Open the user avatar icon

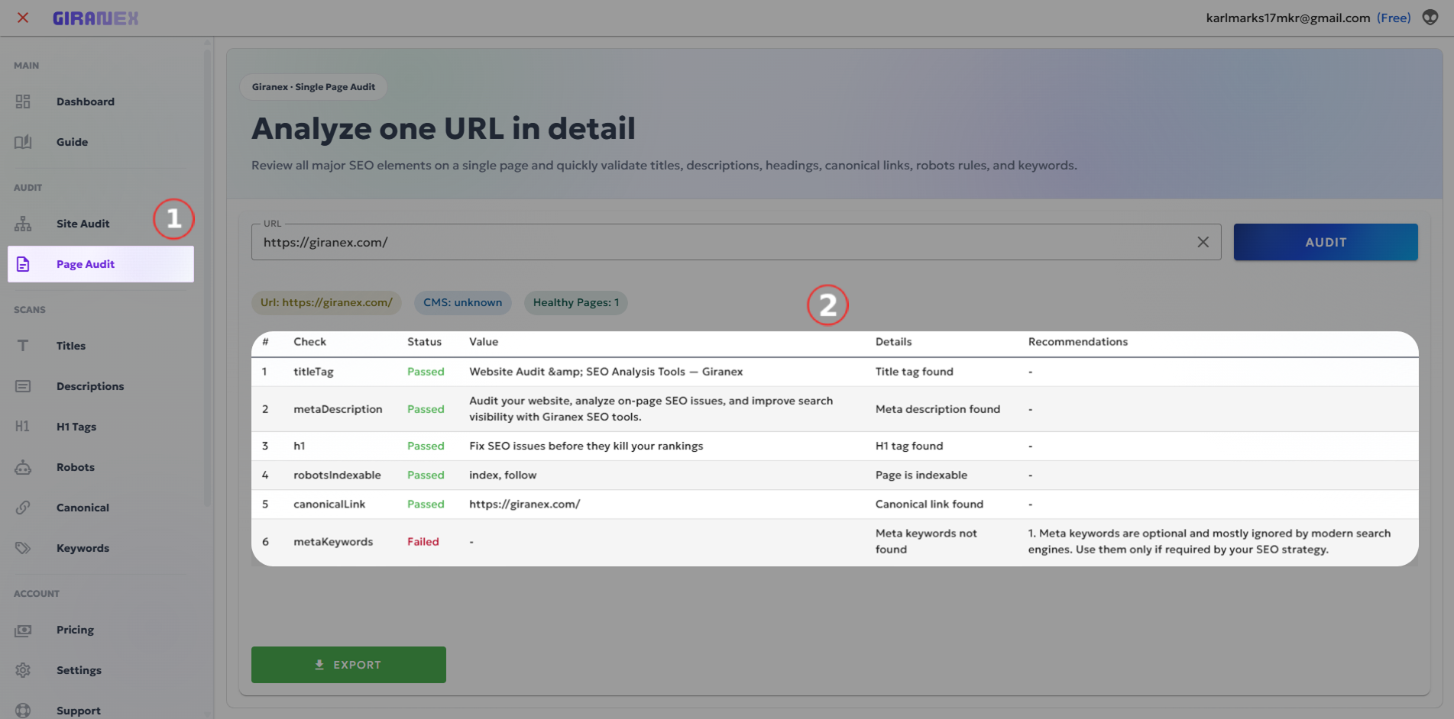1430,18
